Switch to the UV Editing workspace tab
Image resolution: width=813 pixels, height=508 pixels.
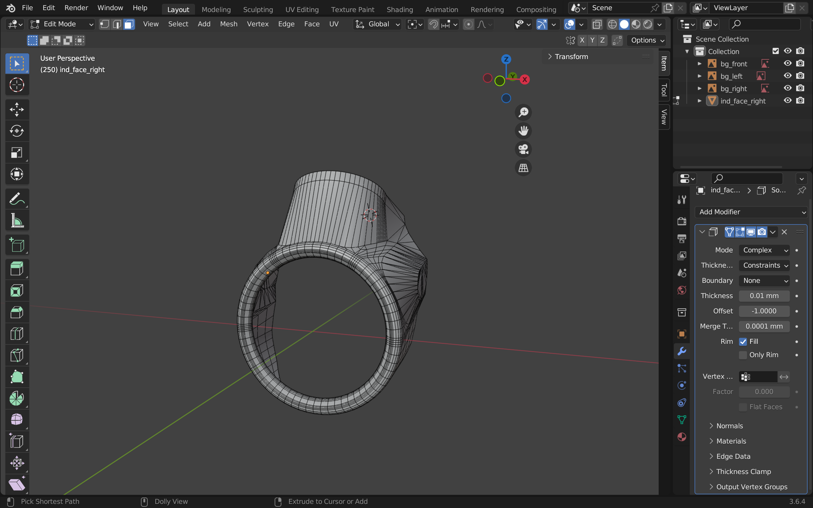pos(302,10)
